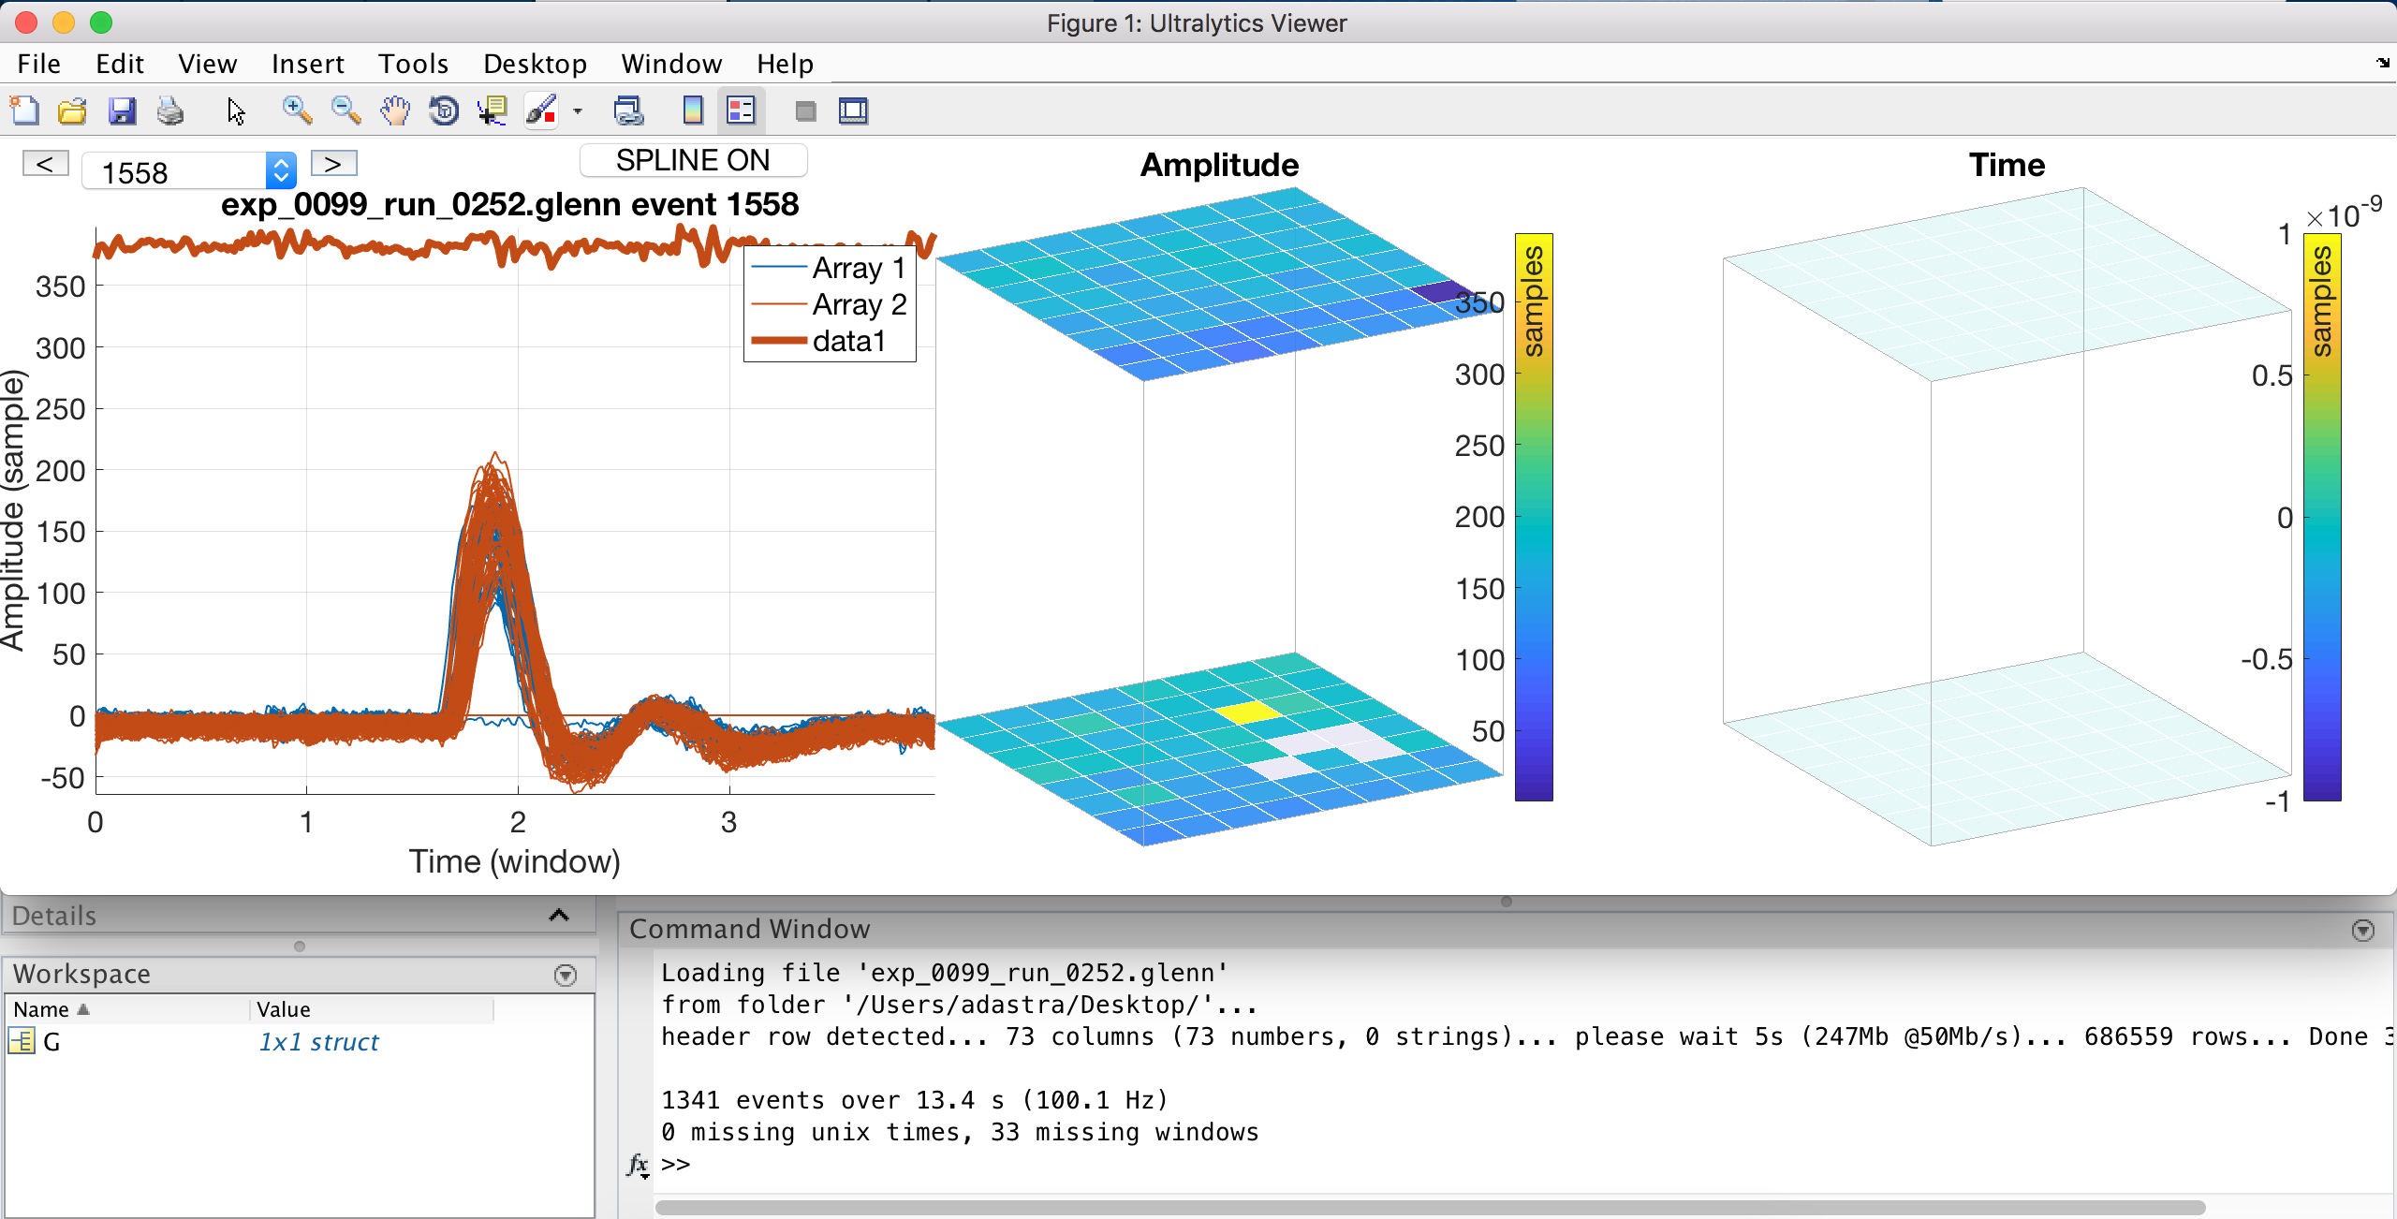
Task: Click the Save Figure floppy icon
Action: point(122,110)
